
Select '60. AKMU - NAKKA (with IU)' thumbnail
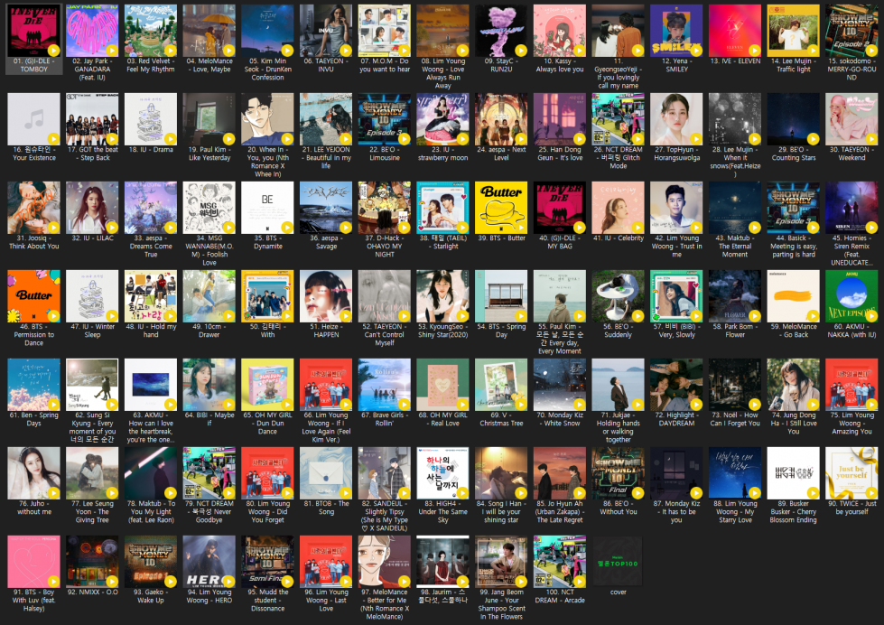(851, 296)
